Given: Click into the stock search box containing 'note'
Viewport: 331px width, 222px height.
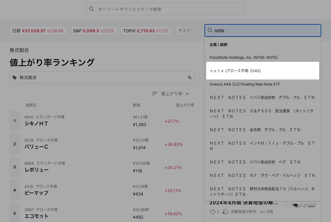Looking at the screenshot, I should click(263, 30).
